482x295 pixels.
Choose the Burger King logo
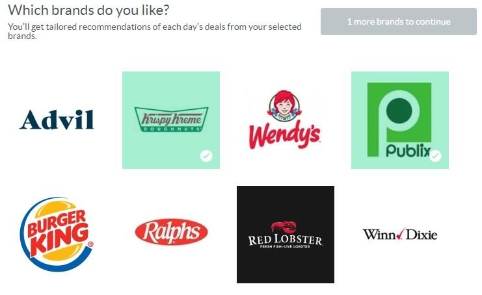point(57,234)
